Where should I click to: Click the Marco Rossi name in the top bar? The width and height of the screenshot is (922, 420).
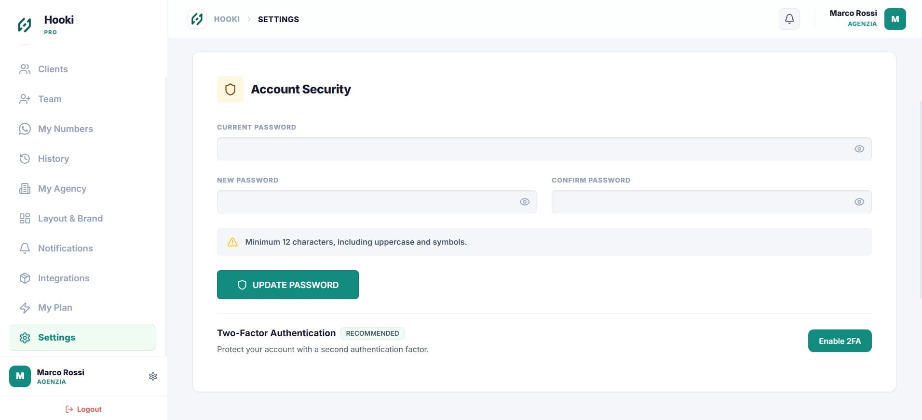(853, 13)
